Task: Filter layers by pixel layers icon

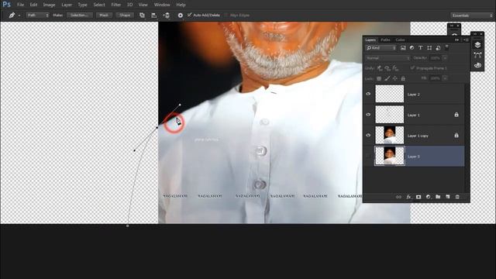Action: (403, 48)
